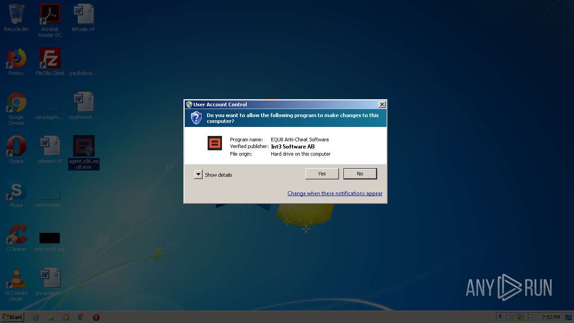Click 'Hard drive on this computer' text
The height and width of the screenshot is (323, 574).
301,154
